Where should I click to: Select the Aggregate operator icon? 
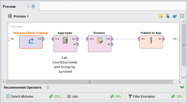coord(65,41)
